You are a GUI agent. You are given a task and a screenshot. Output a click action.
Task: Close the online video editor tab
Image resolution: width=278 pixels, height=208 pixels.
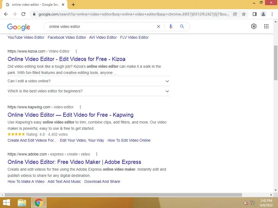tap(63, 5)
